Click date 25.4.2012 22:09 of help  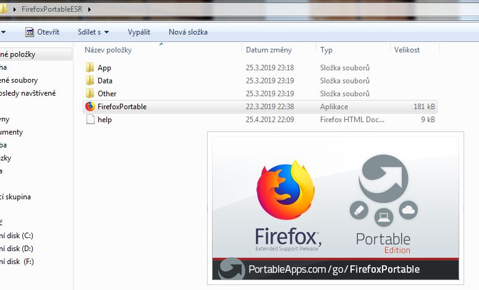(x=269, y=120)
